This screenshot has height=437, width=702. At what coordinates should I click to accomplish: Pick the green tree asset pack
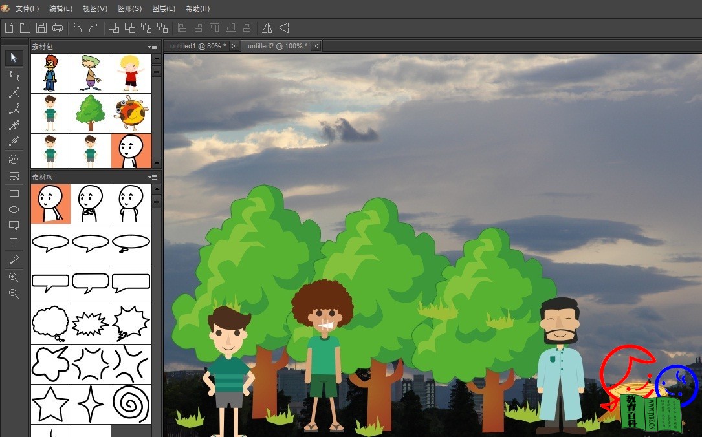pyautogui.click(x=91, y=113)
